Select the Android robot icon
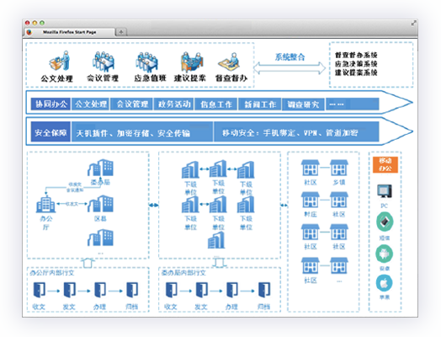This screenshot has height=337, width=441. coord(385,254)
